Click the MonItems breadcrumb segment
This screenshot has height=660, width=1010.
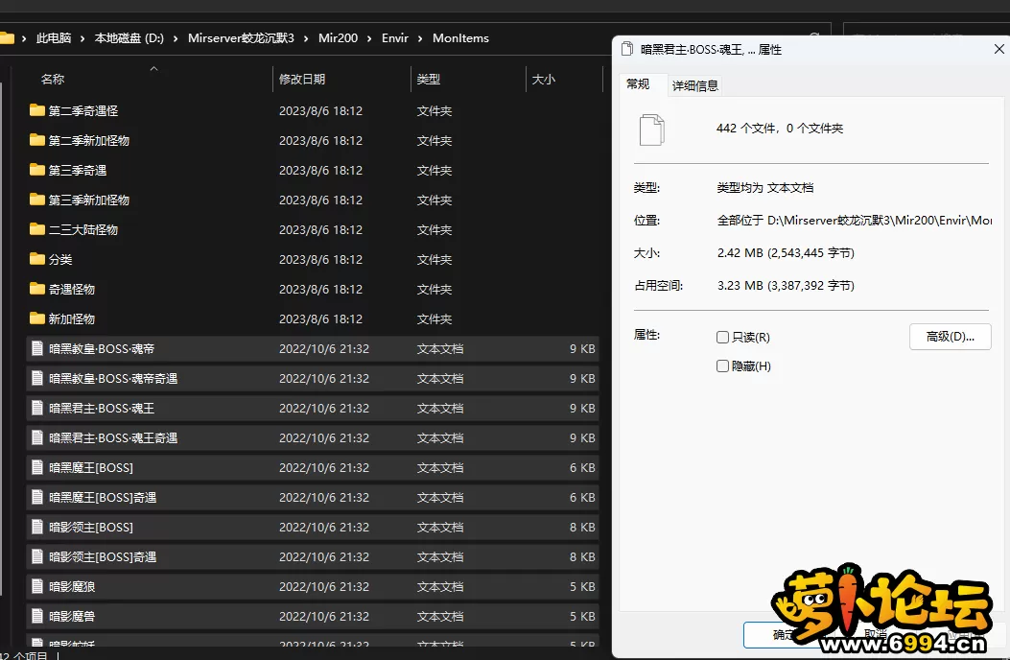pos(460,38)
